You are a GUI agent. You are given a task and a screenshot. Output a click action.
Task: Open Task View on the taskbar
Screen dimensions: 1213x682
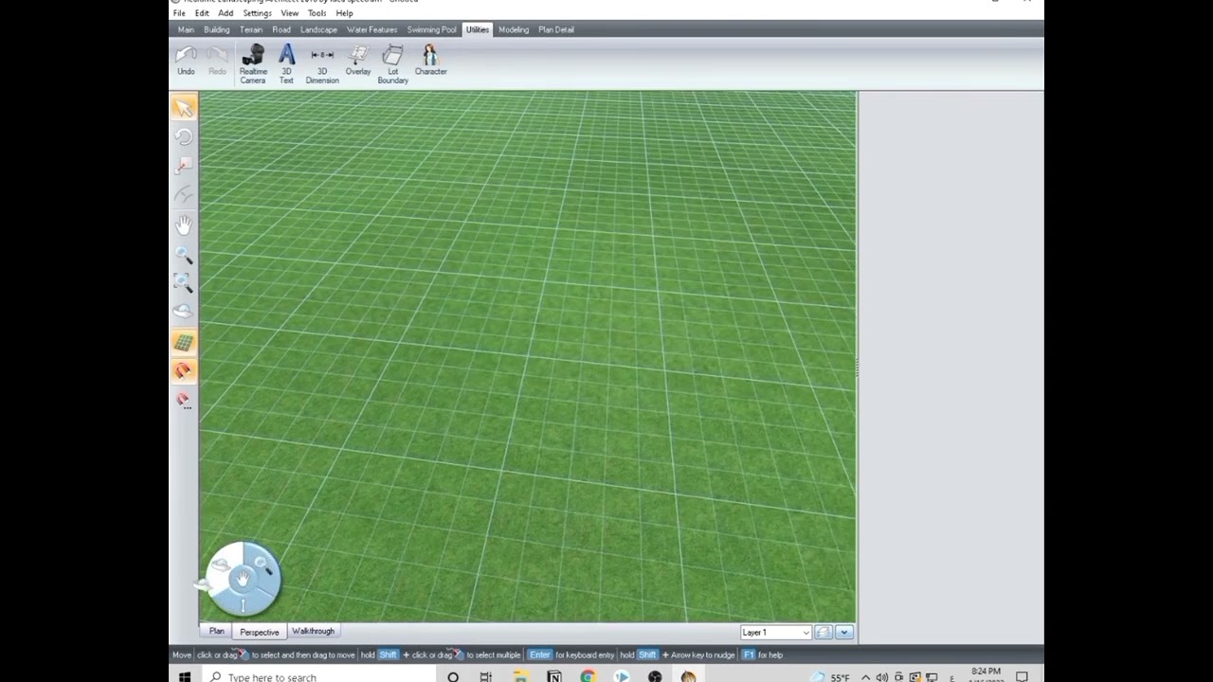[x=486, y=676]
